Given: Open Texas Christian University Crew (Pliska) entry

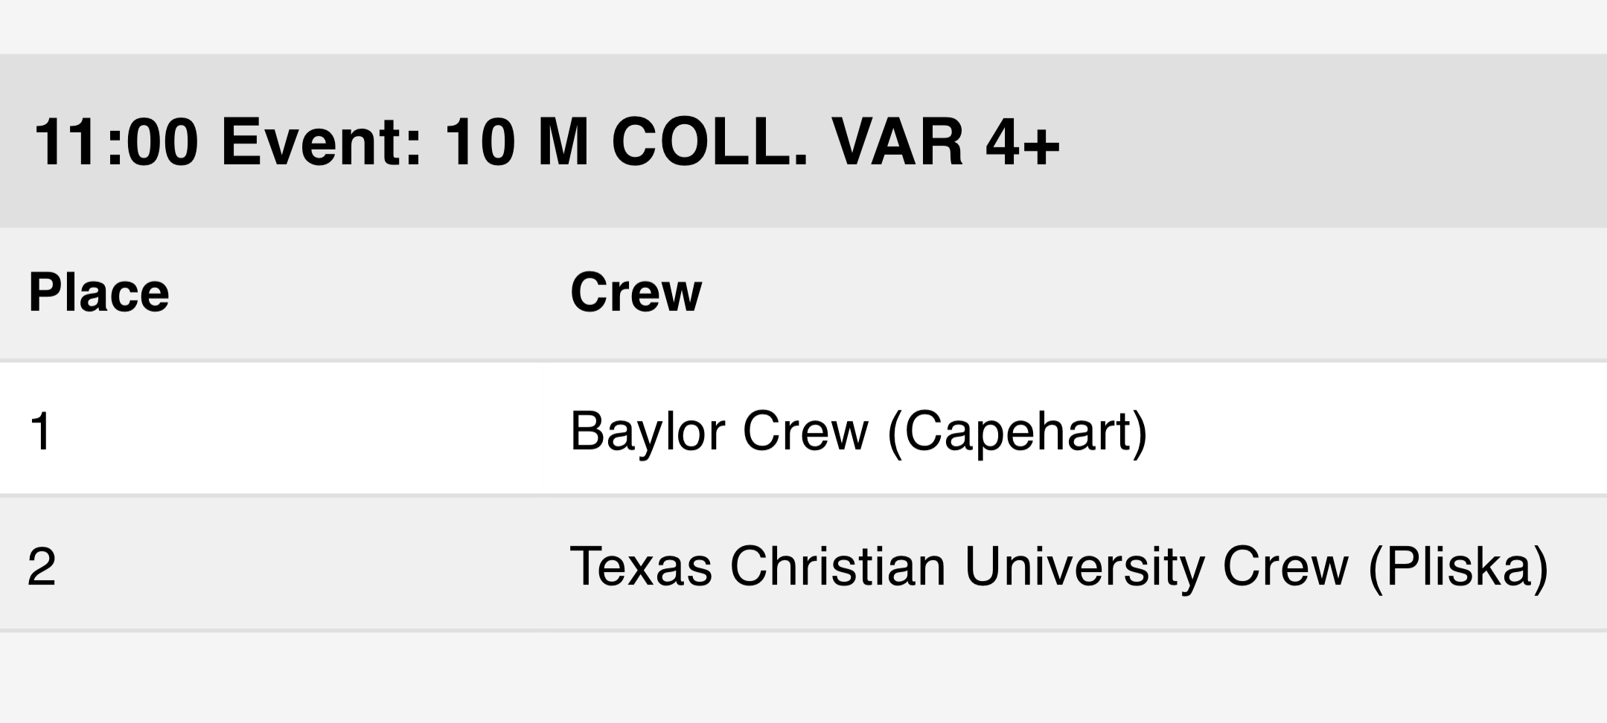Looking at the screenshot, I should 1059,567.
